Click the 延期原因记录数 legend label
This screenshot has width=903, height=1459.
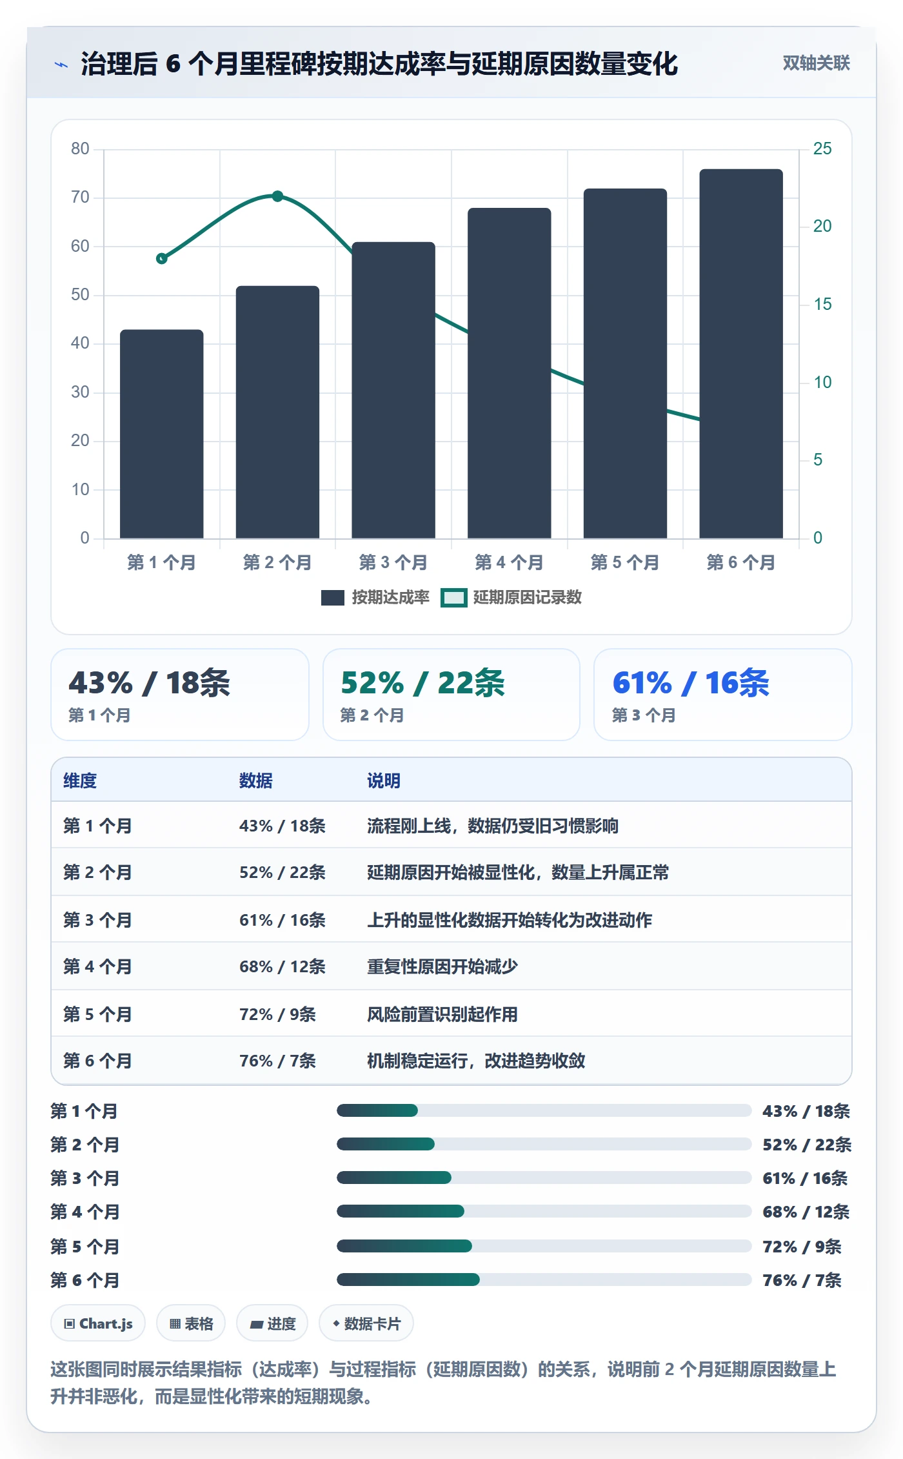[x=527, y=598]
